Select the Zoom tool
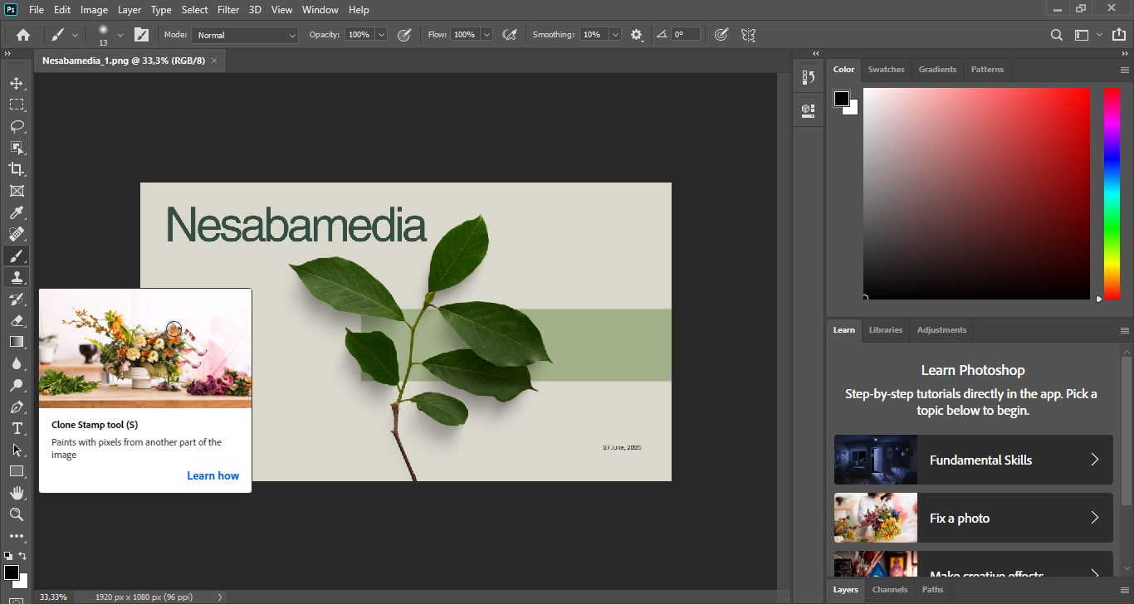The height and width of the screenshot is (604, 1134). coord(17,514)
